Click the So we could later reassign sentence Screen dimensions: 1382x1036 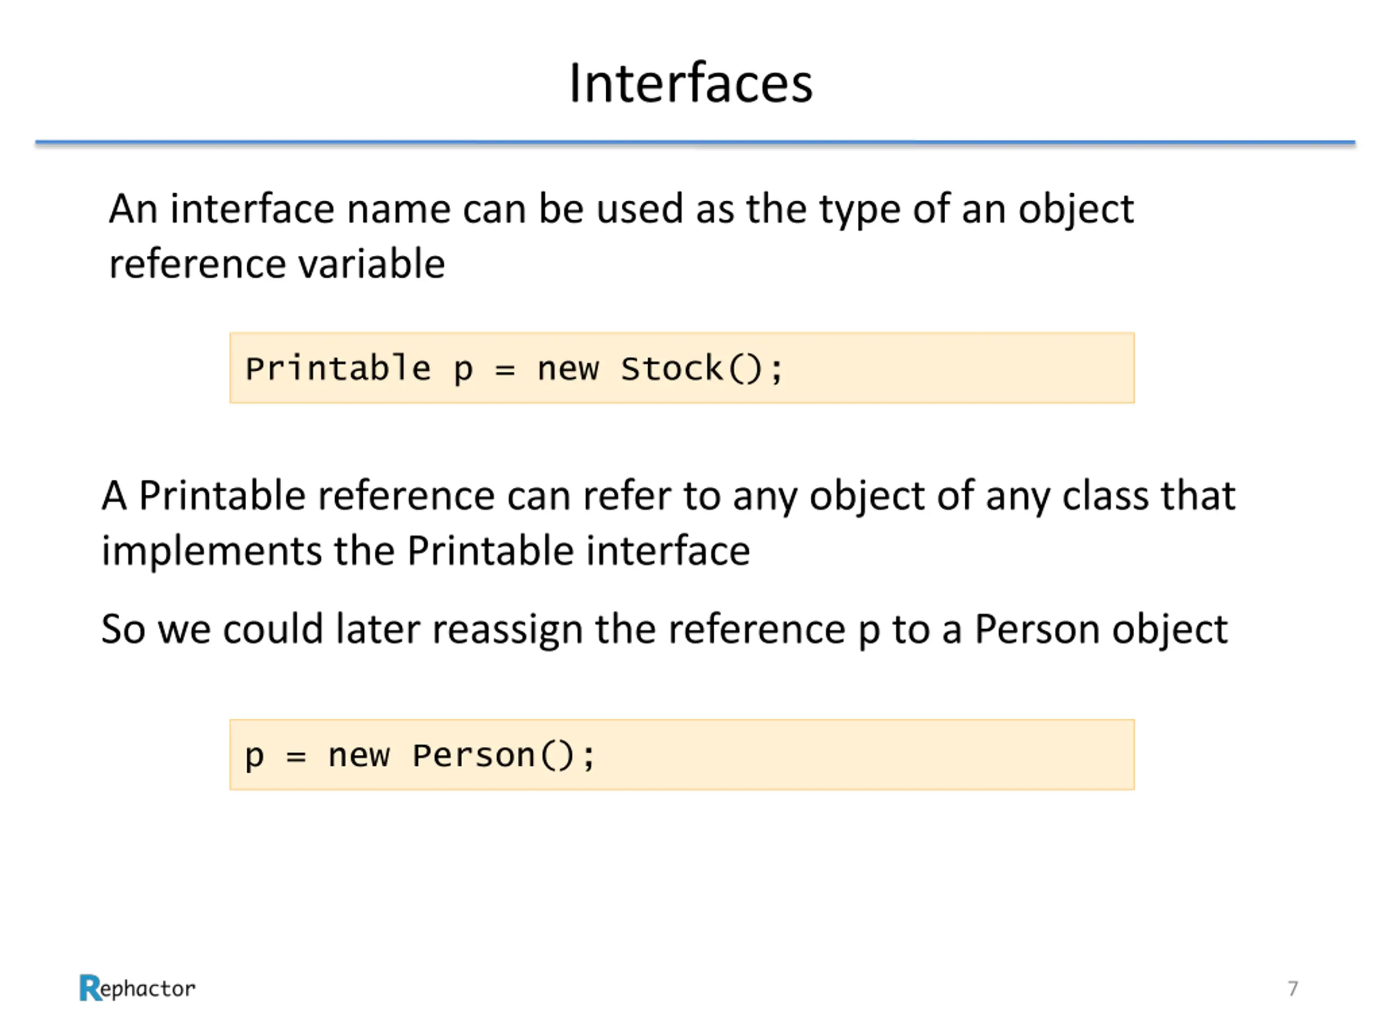[x=665, y=630]
